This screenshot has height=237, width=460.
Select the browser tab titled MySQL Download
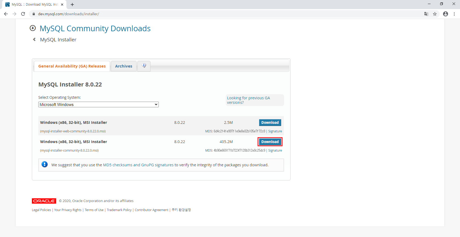[35, 5]
